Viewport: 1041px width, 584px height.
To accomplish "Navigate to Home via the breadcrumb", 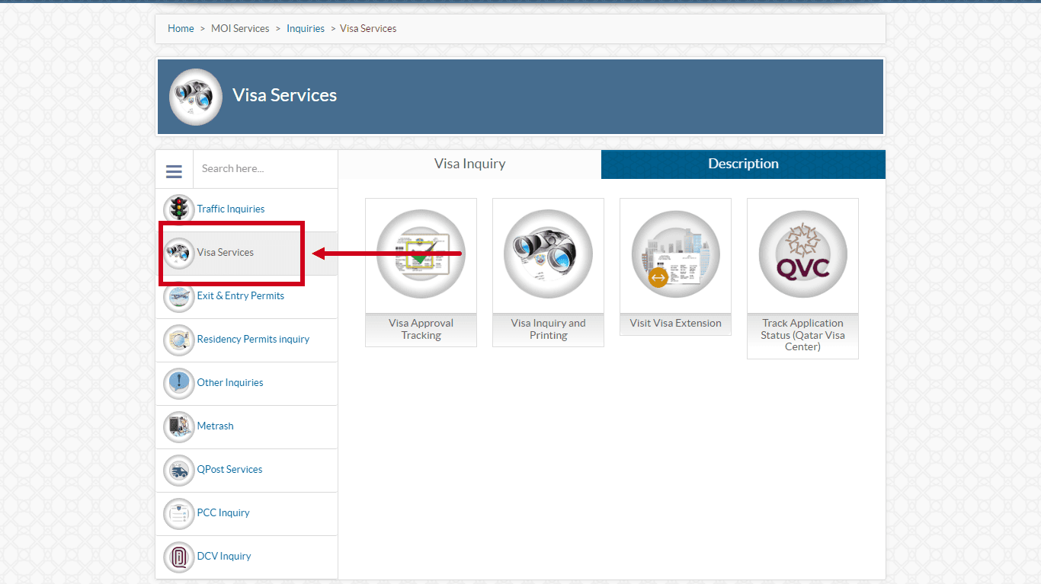I will pos(181,28).
